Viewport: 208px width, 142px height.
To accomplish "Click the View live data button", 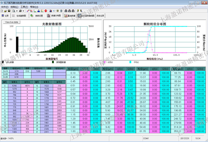I will (12, 22).
